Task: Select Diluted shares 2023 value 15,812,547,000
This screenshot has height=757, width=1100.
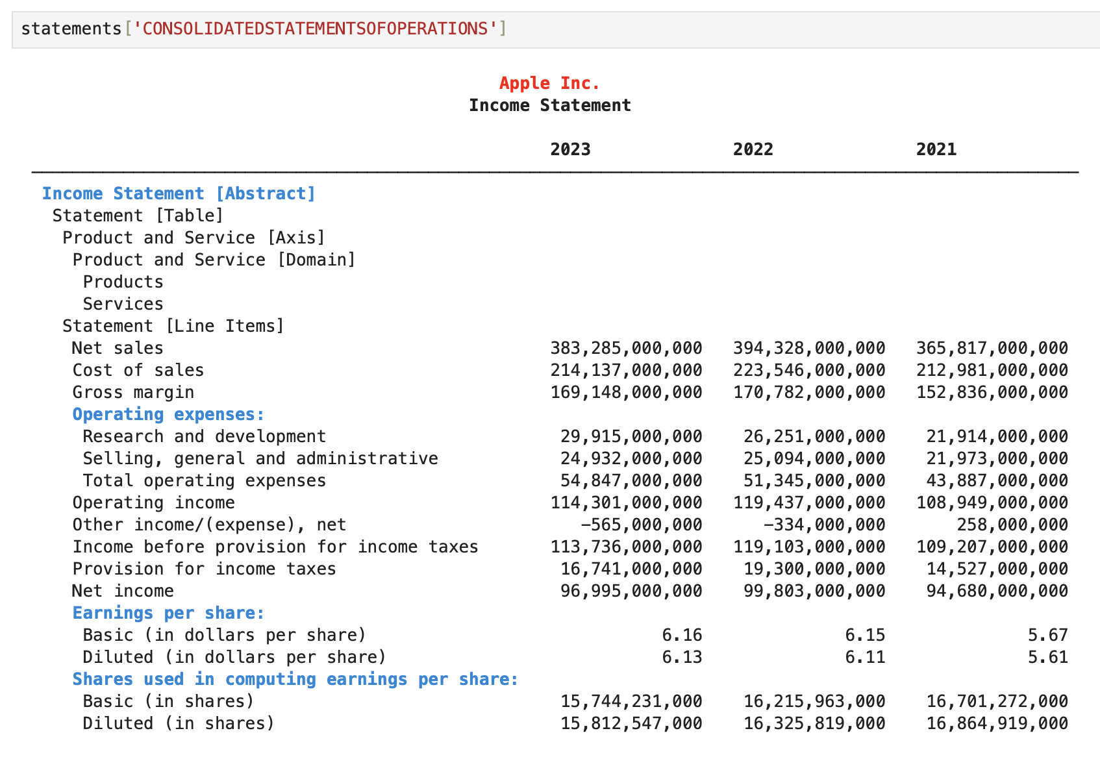Action: pyautogui.click(x=631, y=723)
